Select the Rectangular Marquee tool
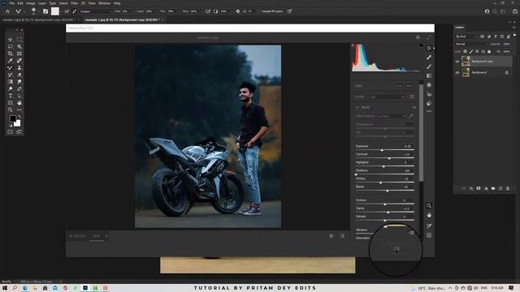This screenshot has height=292, width=520. point(19,40)
